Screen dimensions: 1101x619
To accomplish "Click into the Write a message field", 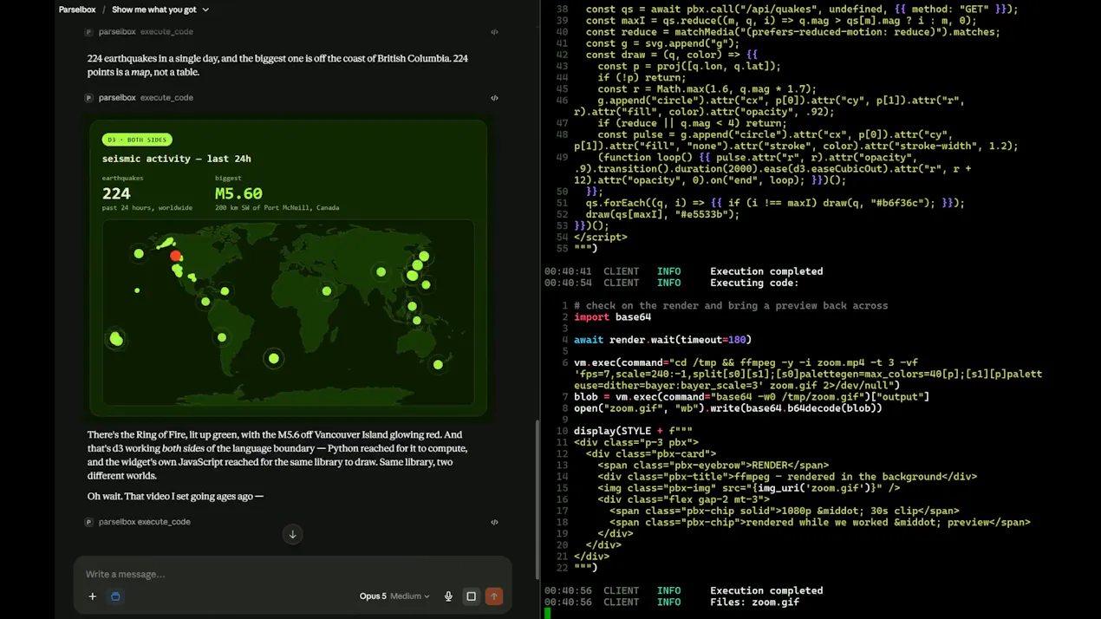I will click(292, 574).
